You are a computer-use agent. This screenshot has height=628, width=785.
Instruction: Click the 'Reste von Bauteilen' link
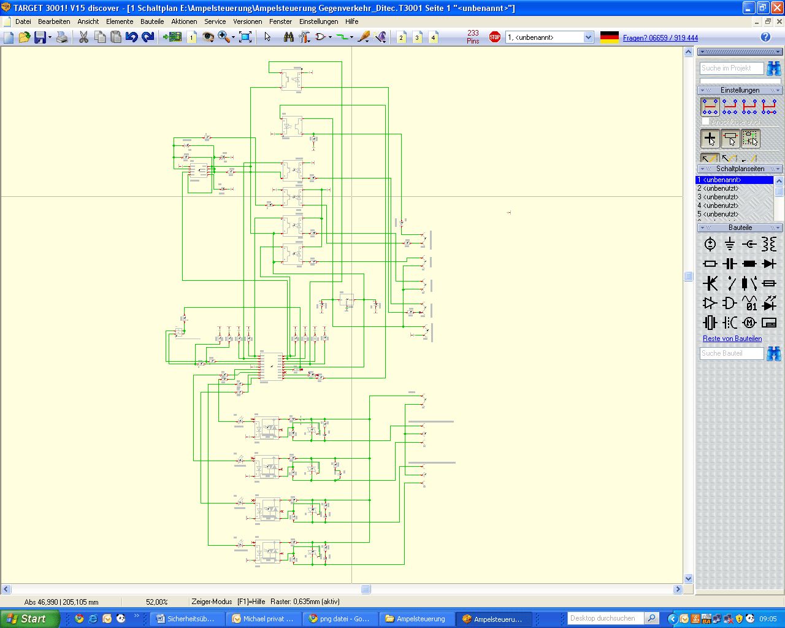[x=732, y=339]
